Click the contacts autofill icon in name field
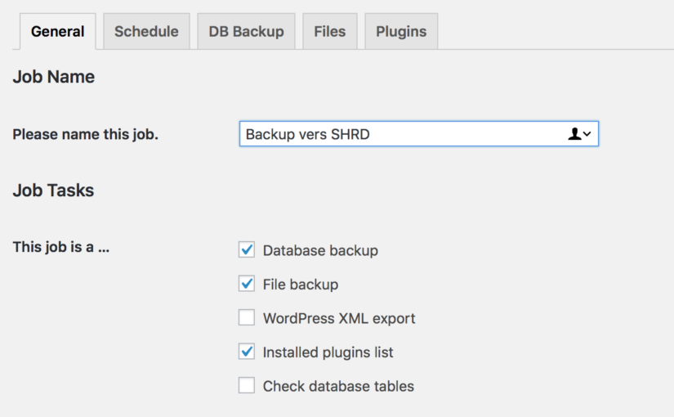The image size is (674, 417). pos(574,134)
